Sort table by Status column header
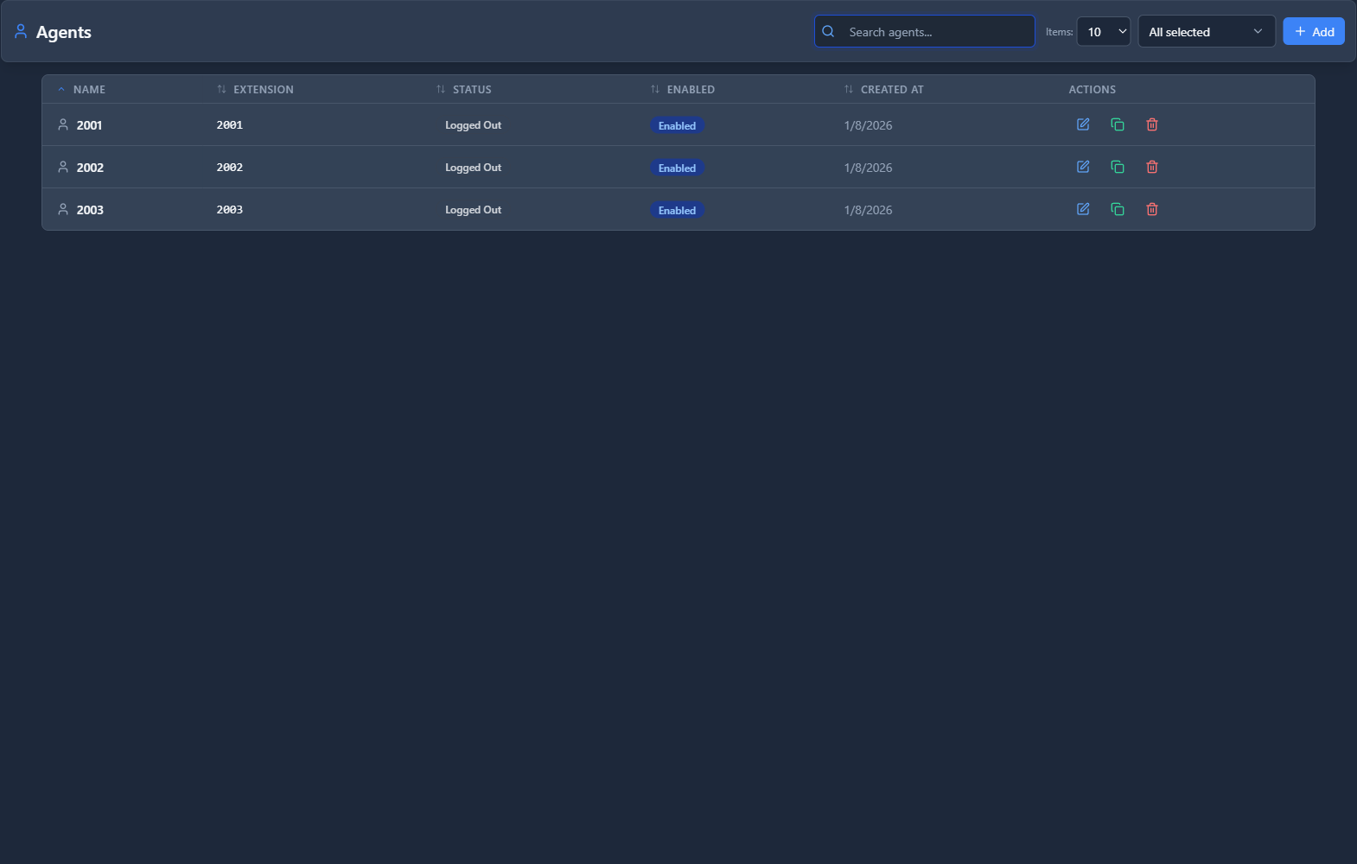The height and width of the screenshot is (864, 1357). coord(471,90)
